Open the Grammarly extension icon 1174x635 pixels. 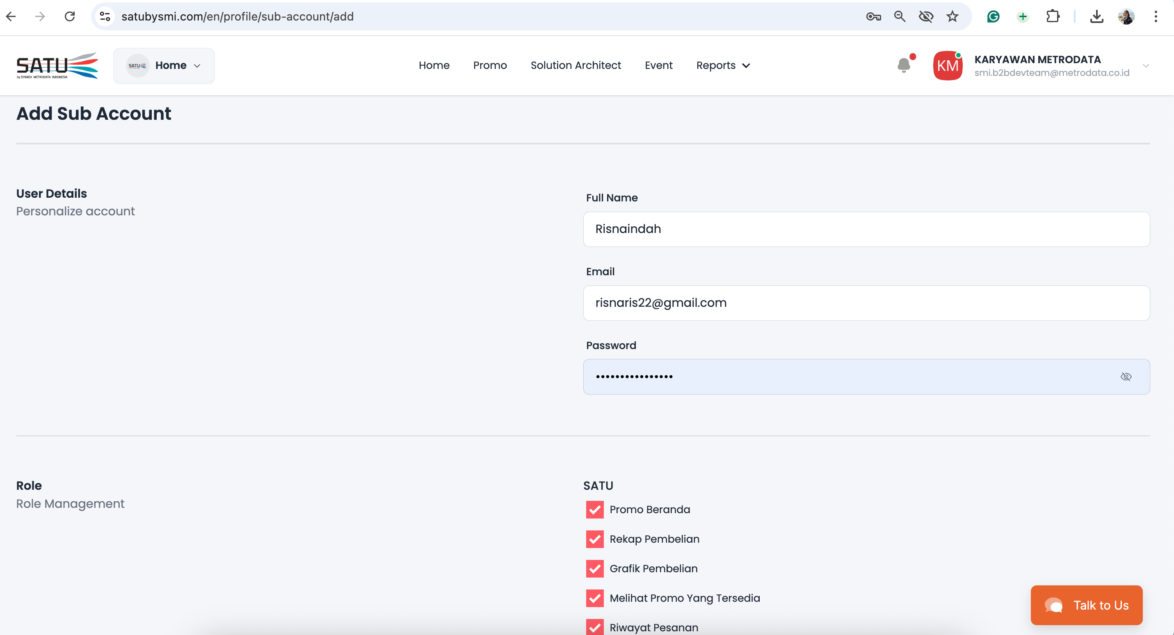(x=993, y=17)
